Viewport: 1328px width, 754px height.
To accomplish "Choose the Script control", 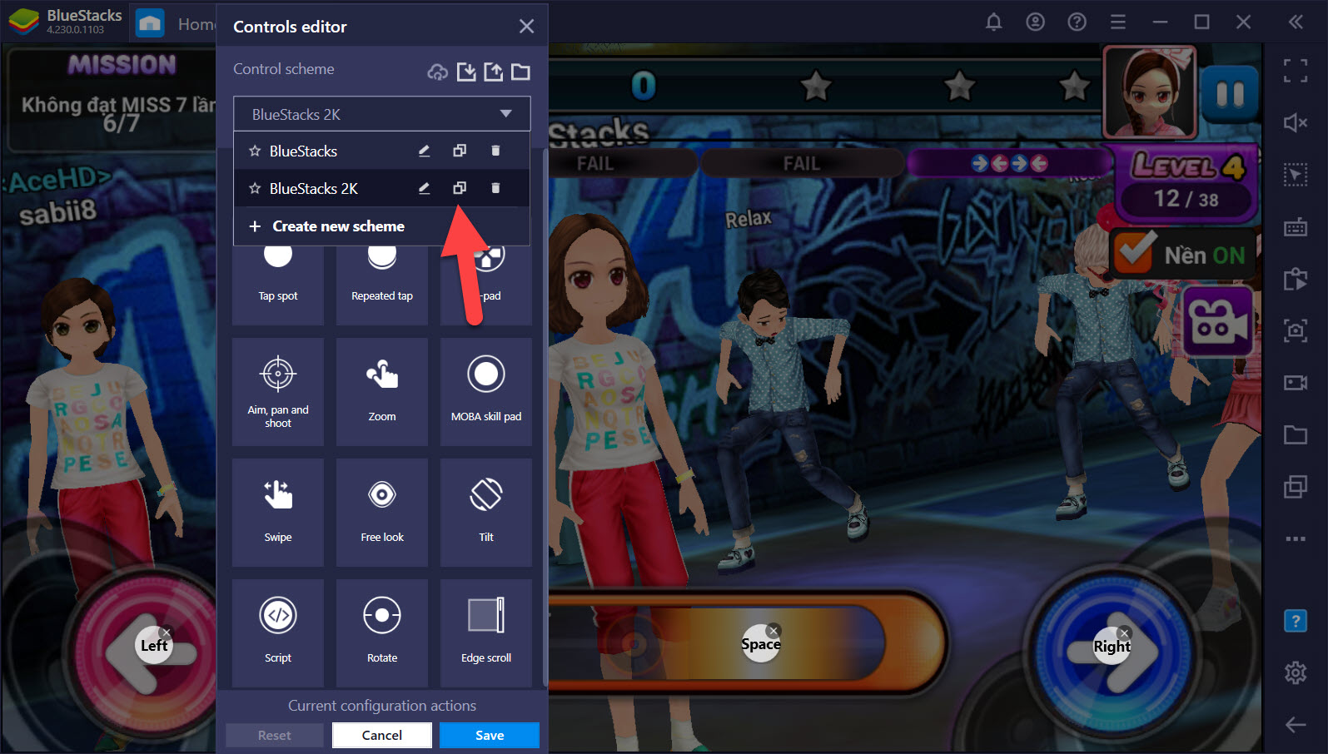I will (x=278, y=633).
